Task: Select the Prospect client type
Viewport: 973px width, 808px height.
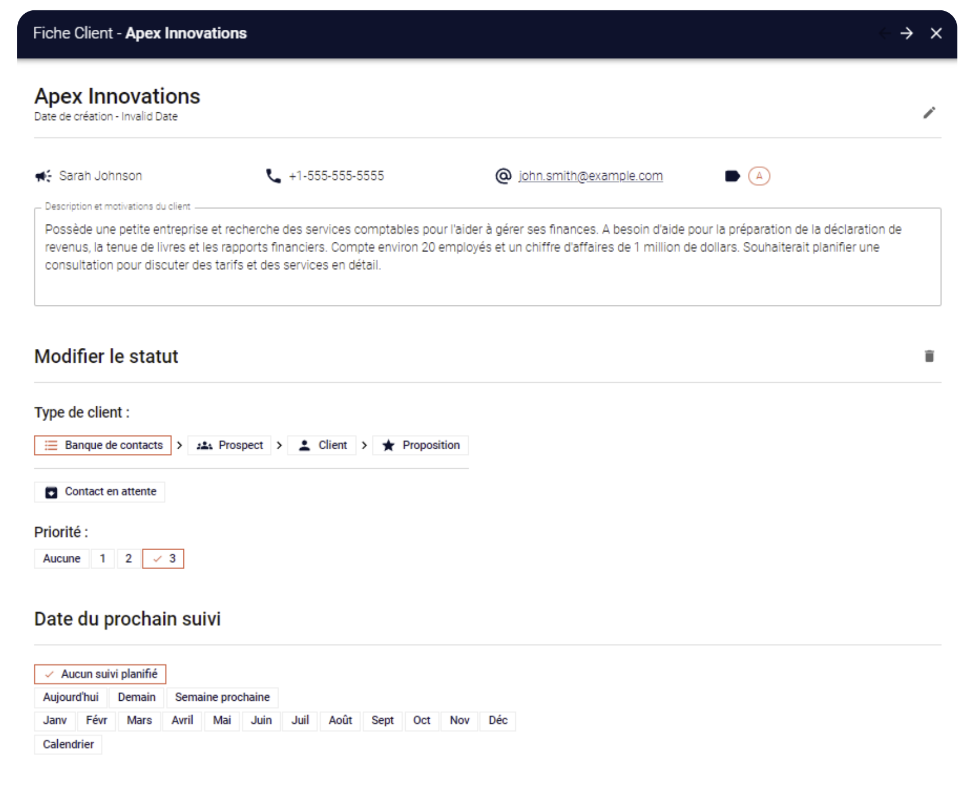Action: (x=230, y=445)
